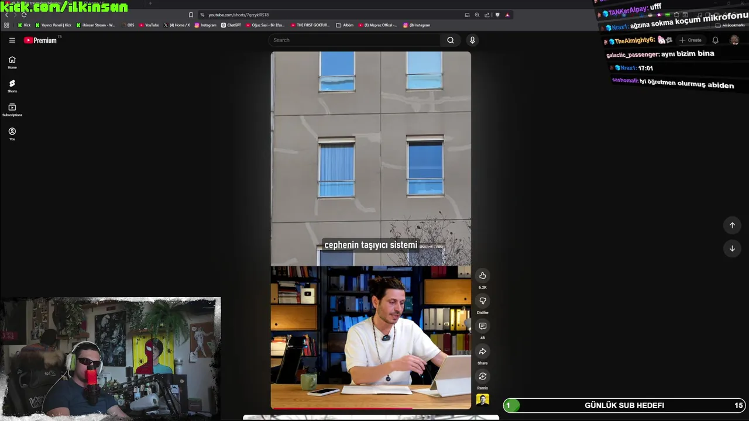The height and width of the screenshot is (421, 749).
Task: Start voice search with the microphone icon
Action: (472, 40)
